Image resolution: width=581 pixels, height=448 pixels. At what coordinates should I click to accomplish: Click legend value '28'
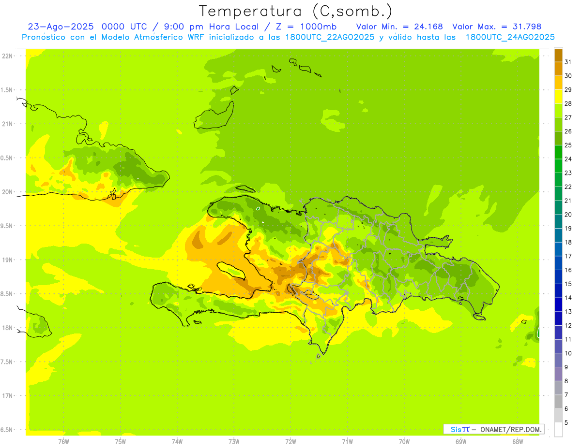568,103
